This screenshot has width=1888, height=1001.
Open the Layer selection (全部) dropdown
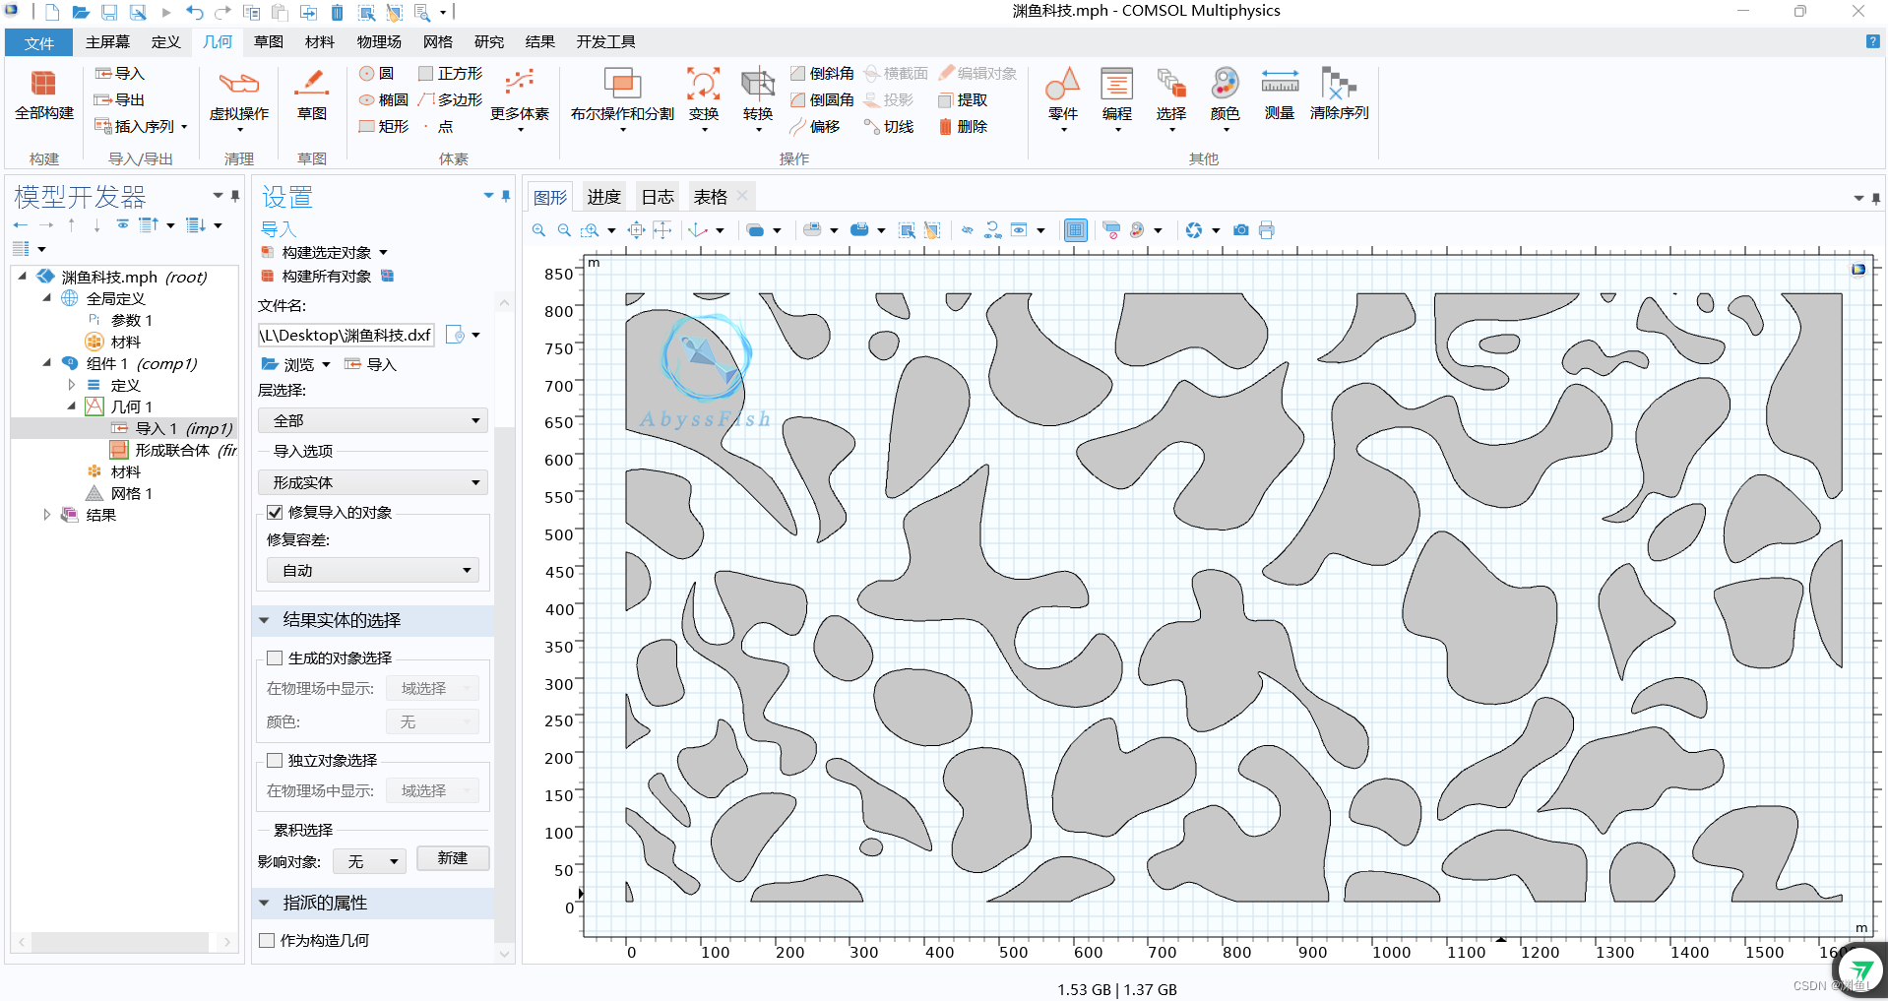pyautogui.click(x=373, y=421)
